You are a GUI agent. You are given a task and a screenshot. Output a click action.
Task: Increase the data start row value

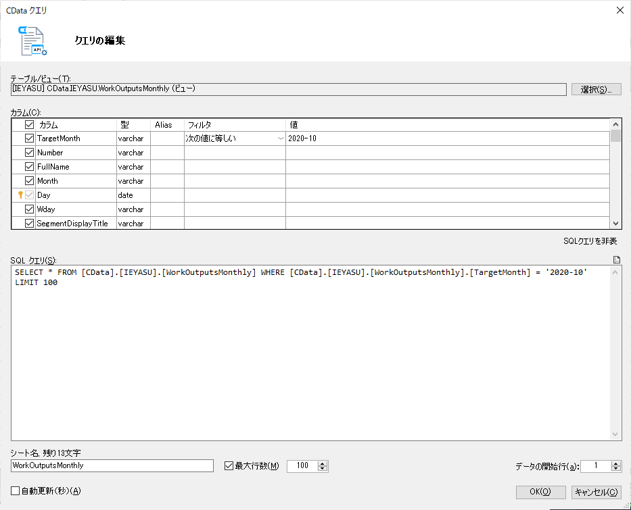point(615,463)
